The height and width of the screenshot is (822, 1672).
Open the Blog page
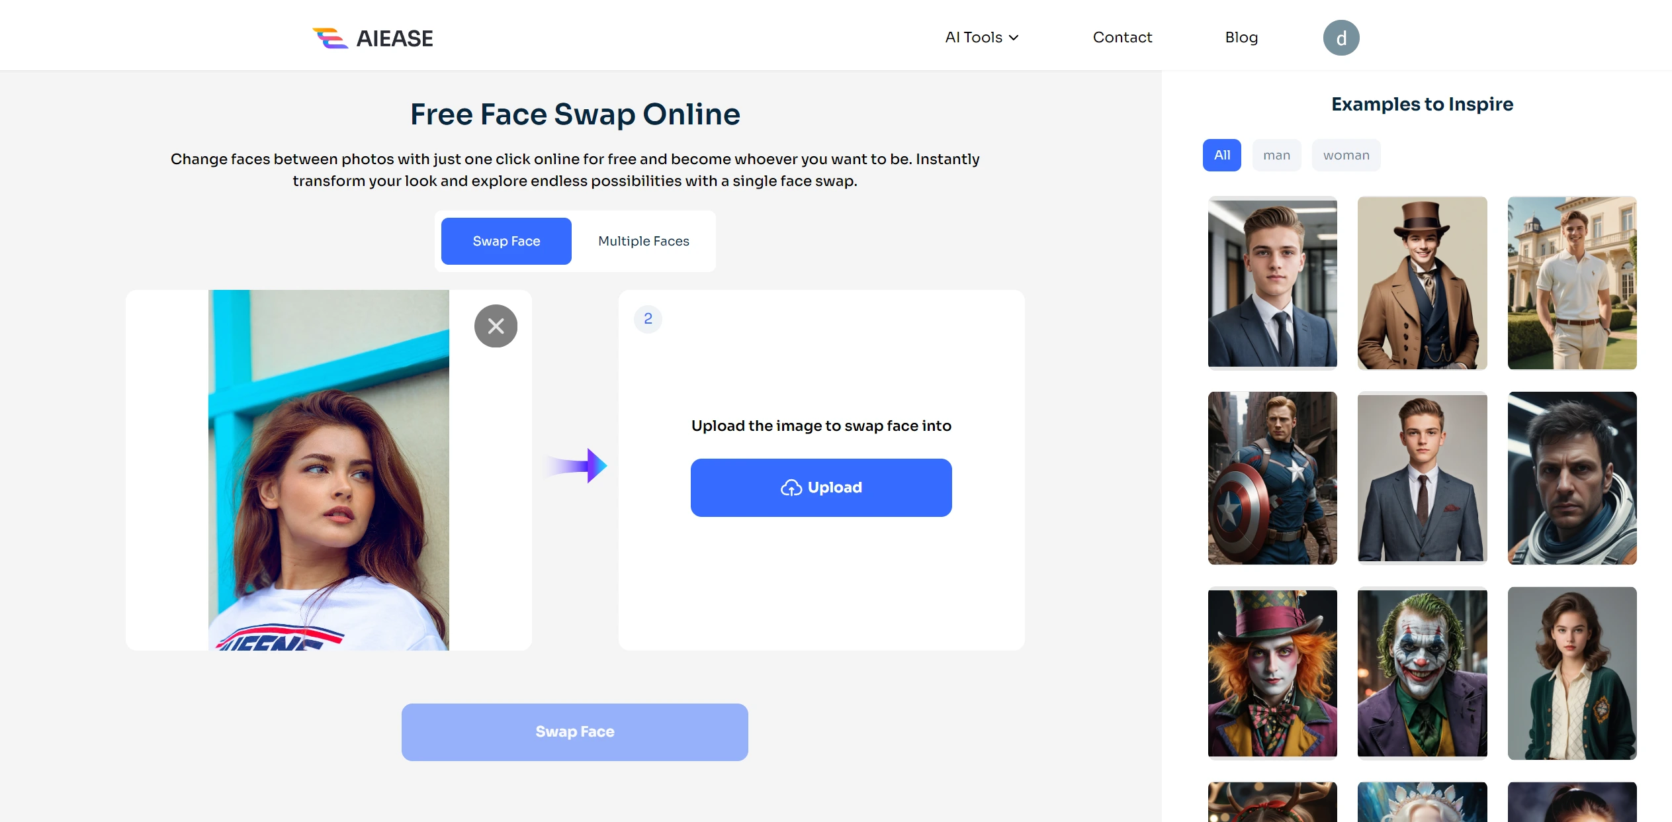1241,37
